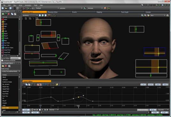Click the Undo arrow toolbar icon

click(x=14, y=8)
